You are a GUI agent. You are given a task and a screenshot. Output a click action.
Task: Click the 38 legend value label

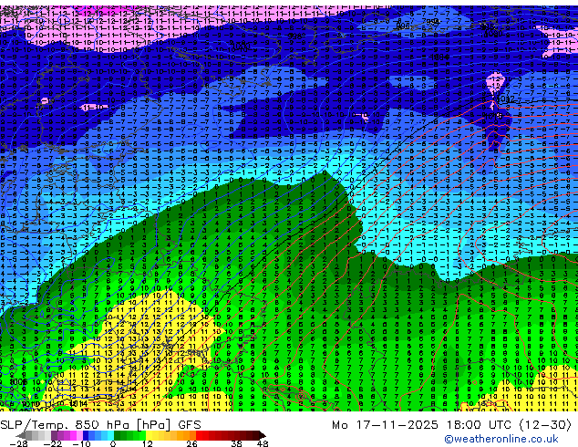tap(237, 443)
